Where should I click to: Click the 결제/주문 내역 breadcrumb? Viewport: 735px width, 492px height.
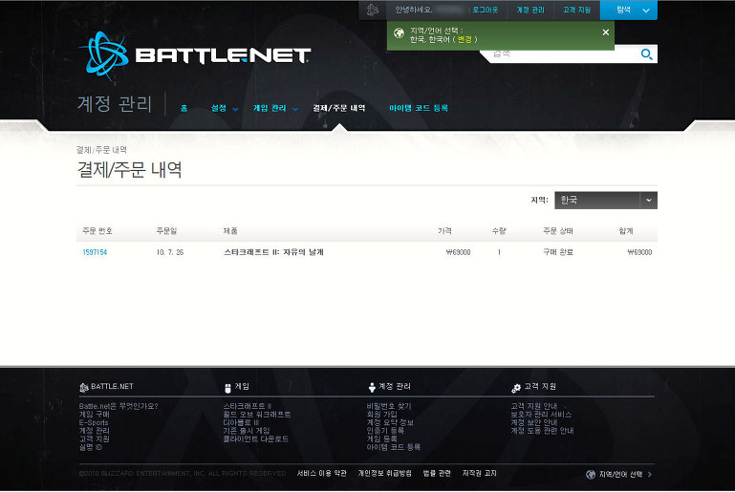click(101, 150)
